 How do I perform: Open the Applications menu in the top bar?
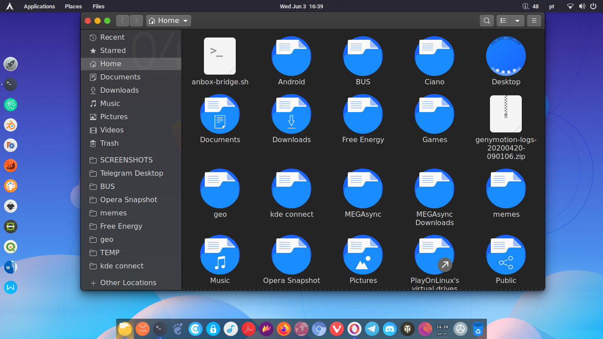(39, 7)
